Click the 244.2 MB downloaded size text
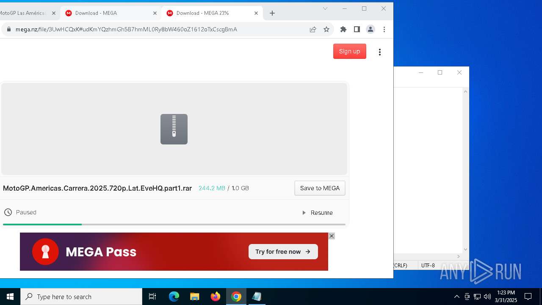The image size is (542, 305). [x=212, y=188]
